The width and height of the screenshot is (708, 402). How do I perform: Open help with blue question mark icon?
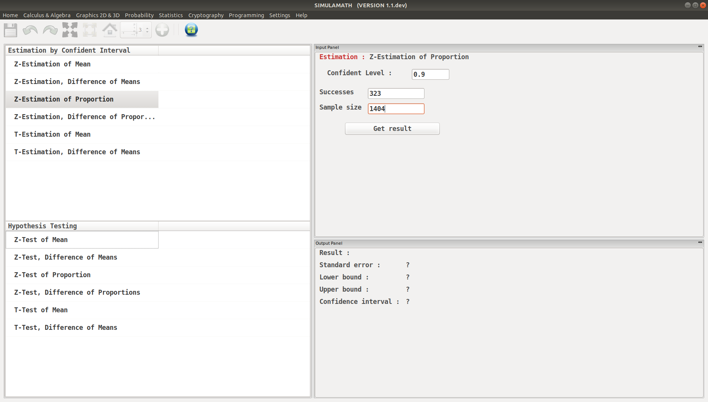191,30
